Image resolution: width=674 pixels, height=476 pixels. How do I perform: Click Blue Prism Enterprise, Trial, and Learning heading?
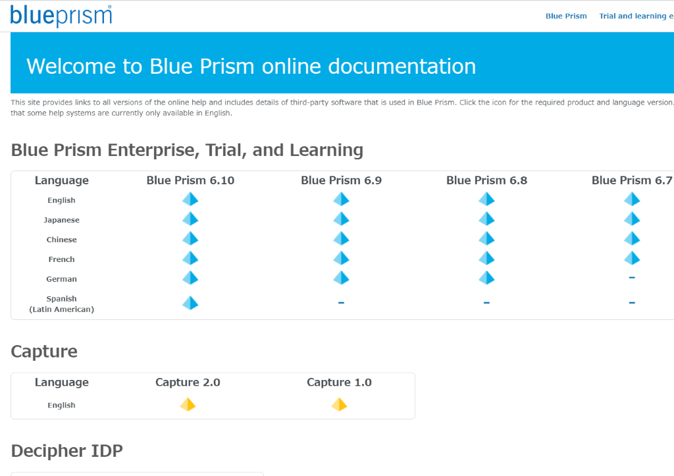tap(187, 150)
